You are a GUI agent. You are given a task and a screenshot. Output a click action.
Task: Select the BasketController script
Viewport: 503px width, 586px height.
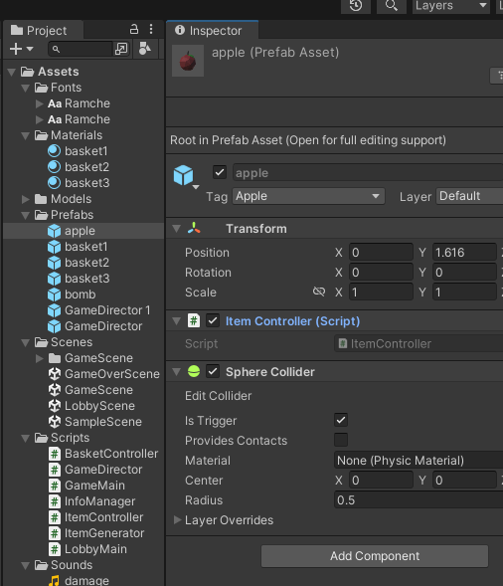point(103,454)
